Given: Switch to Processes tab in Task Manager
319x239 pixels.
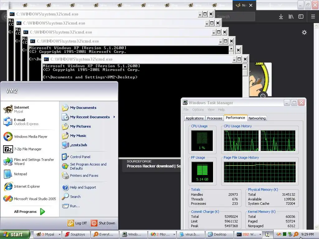Looking at the screenshot, I should click(215, 118).
